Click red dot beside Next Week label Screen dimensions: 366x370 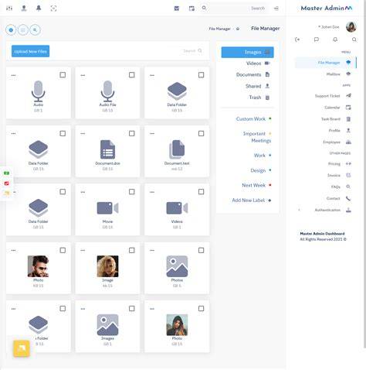pyautogui.click(x=270, y=185)
